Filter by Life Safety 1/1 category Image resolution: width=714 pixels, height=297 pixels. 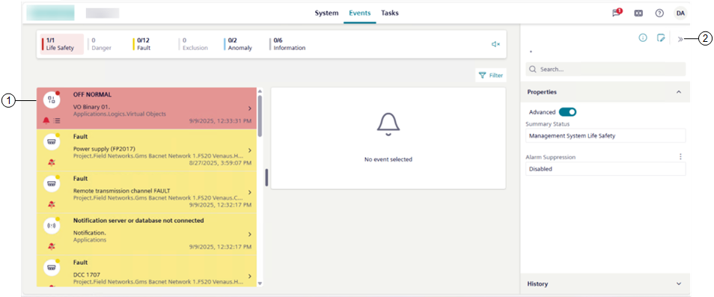click(x=62, y=44)
